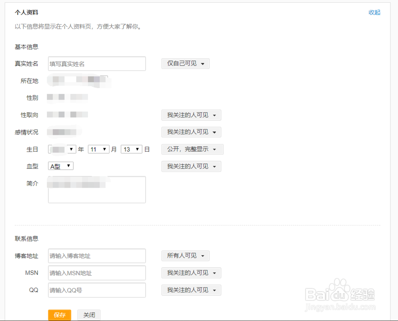Collapse the panel using the 收起 link

pyautogui.click(x=374, y=12)
